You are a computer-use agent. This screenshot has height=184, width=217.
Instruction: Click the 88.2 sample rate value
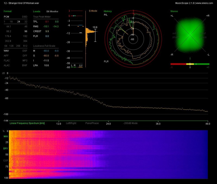(x=9, y=31)
